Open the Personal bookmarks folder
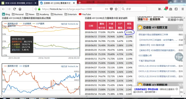The height and width of the screenshot is (99, 186). coord(18,14)
